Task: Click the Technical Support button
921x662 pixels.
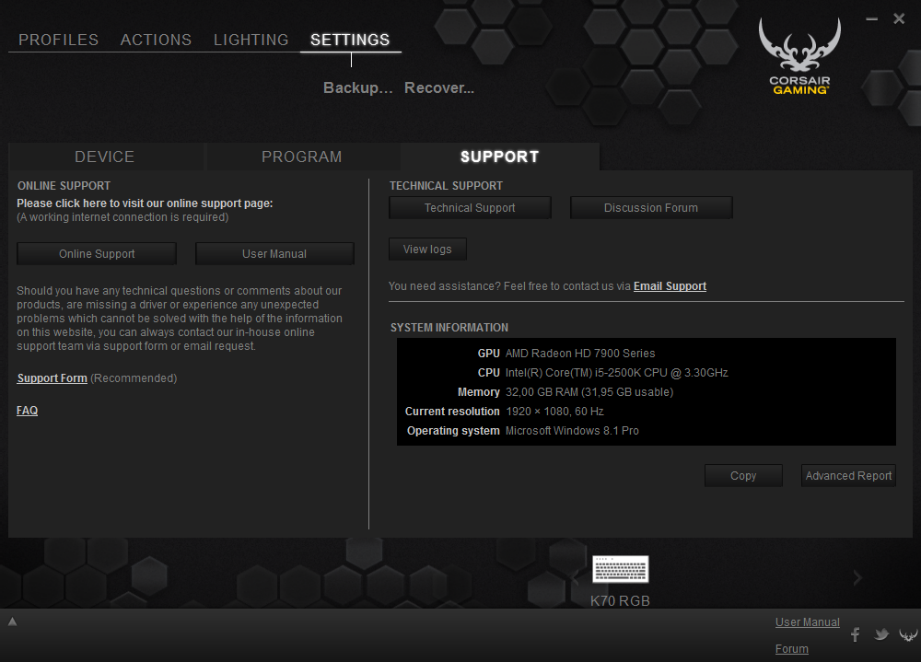Action: click(x=470, y=208)
